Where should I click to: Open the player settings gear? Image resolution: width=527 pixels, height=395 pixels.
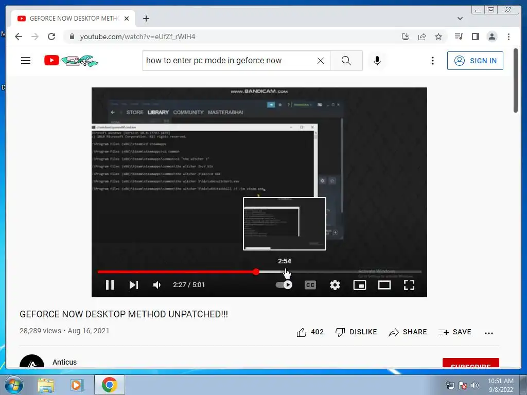coord(335,285)
